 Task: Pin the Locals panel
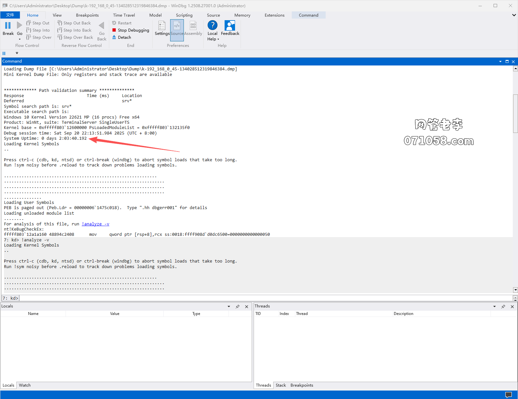tap(238, 306)
